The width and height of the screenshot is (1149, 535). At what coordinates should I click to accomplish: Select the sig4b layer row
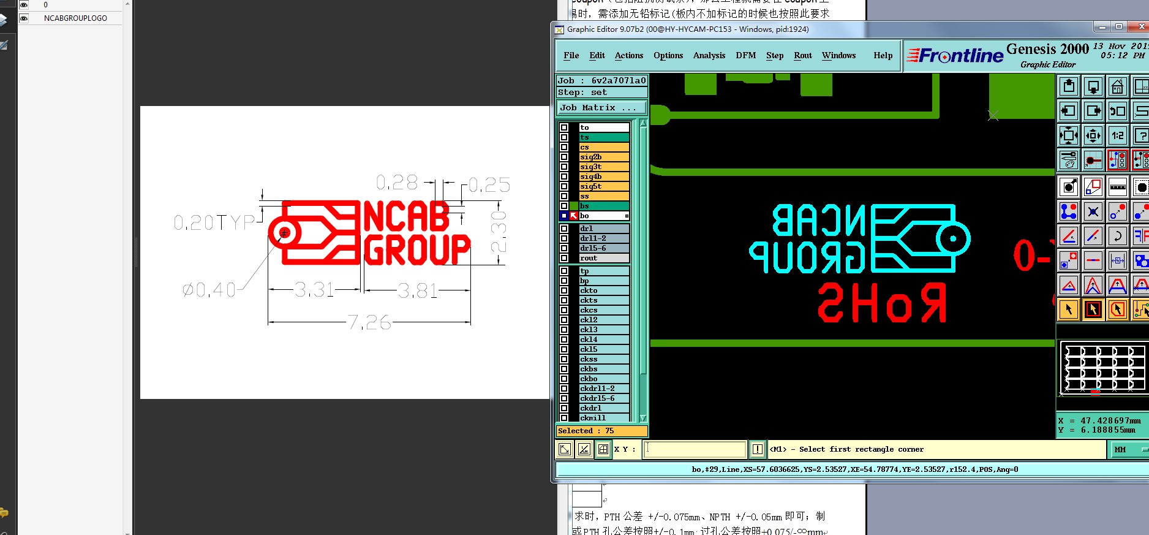click(604, 176)
